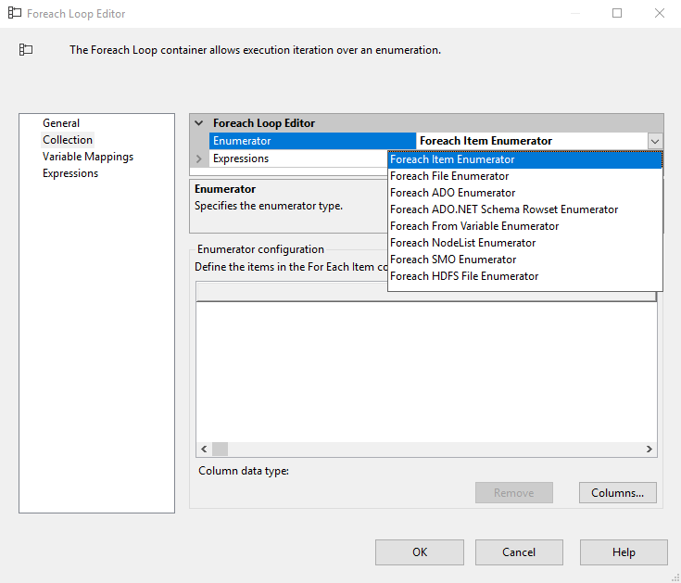The image size is (681, 583).
Task: Click the Enumerator dropdown arrow
Action: pos(655,141)
